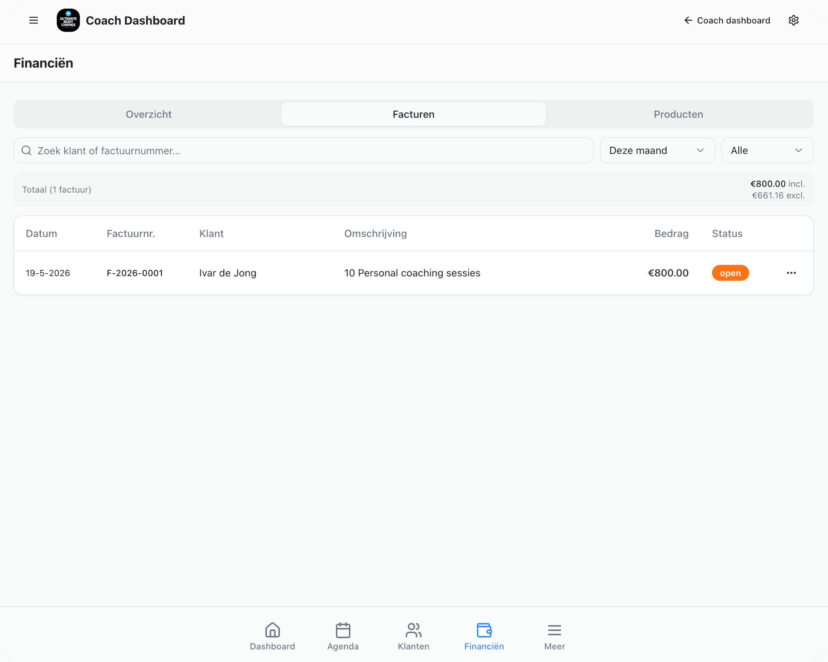Click the Datum column header
Viewport: 828px width, 662px height.
click(x=41, y=234)
